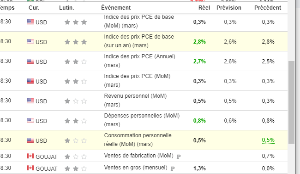
Task: Click the Canada flag on Ventes de fabrication row
Action: 30,156
